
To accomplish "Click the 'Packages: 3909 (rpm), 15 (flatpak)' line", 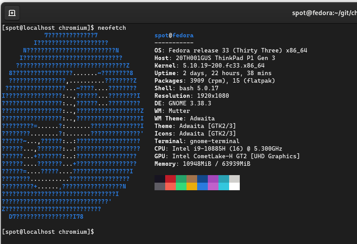I will click(215, 80).
